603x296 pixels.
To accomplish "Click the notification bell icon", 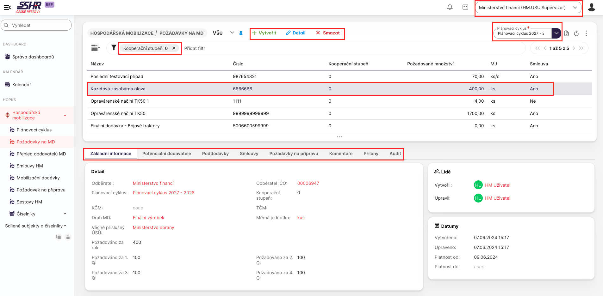I will click(x=450, y=7).
